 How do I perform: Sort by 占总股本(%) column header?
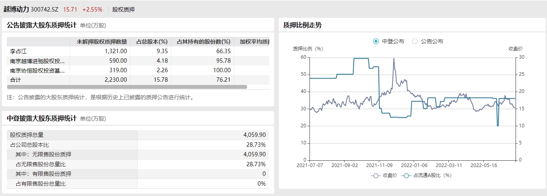click(152, 42)
